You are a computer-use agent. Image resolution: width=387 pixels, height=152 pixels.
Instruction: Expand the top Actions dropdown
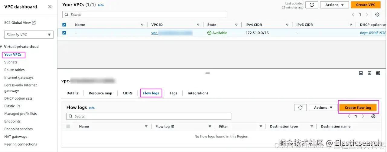[334, 5]
